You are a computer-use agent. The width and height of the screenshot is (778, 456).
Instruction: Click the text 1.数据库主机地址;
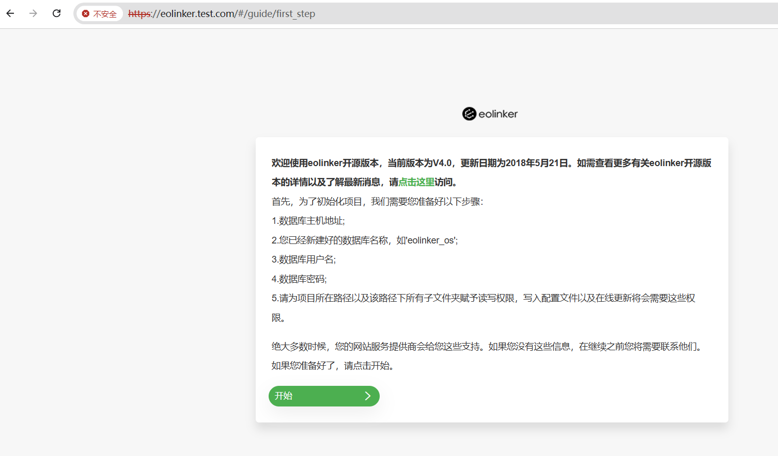pyautogui.click(x=308, y=221)
